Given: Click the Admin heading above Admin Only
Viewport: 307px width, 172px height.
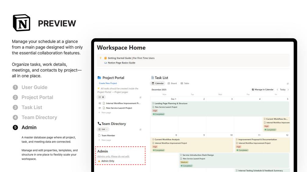Looking at the screenshot, I should click(x=103, y=151).
